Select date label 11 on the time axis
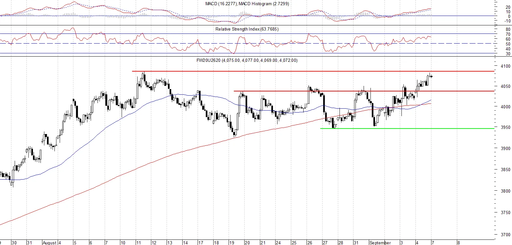512x245 pixels. click(139, 243)
